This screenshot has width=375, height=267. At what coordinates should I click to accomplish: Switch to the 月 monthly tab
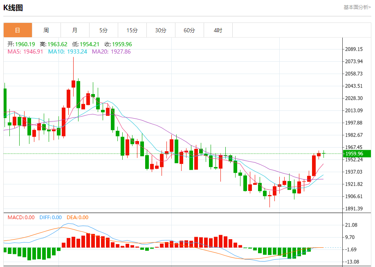pyautogui.click(x=75, y=30)
